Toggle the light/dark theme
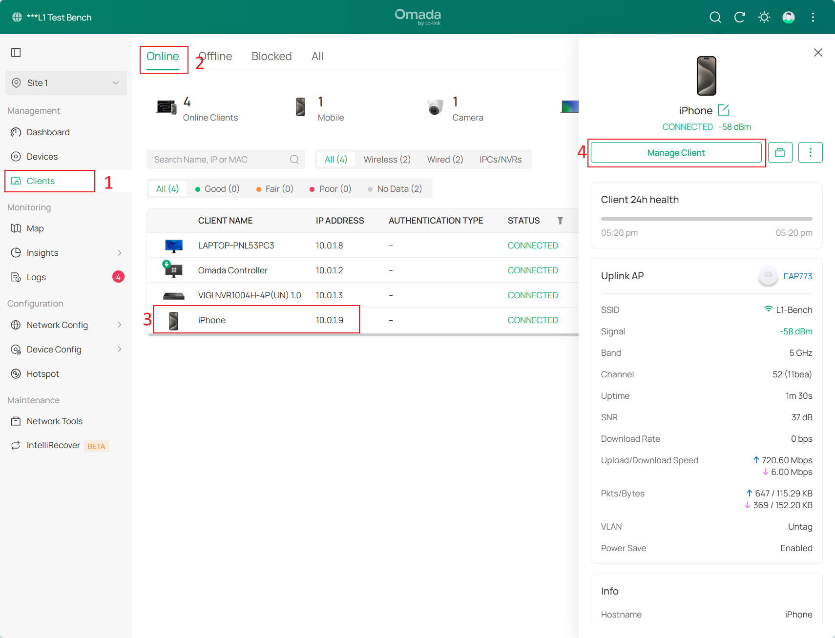Image resolution: width=835 pixels, height=638 pixels. coord(764,17)
